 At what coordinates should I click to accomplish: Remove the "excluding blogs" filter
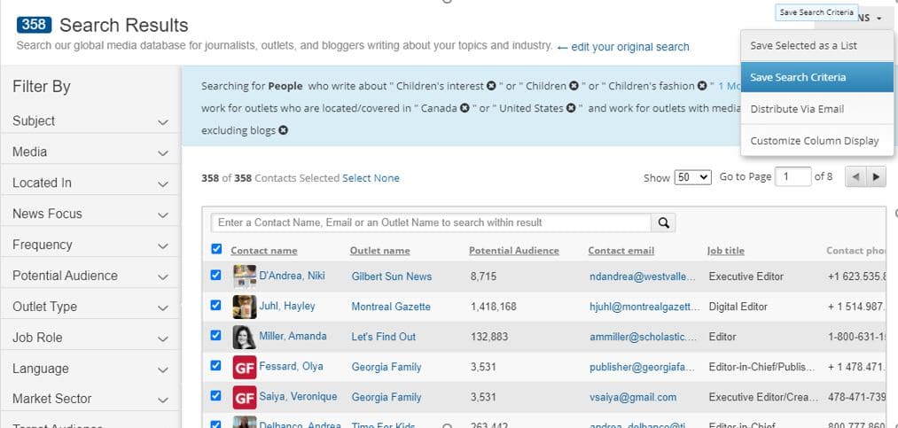point(283,130)
